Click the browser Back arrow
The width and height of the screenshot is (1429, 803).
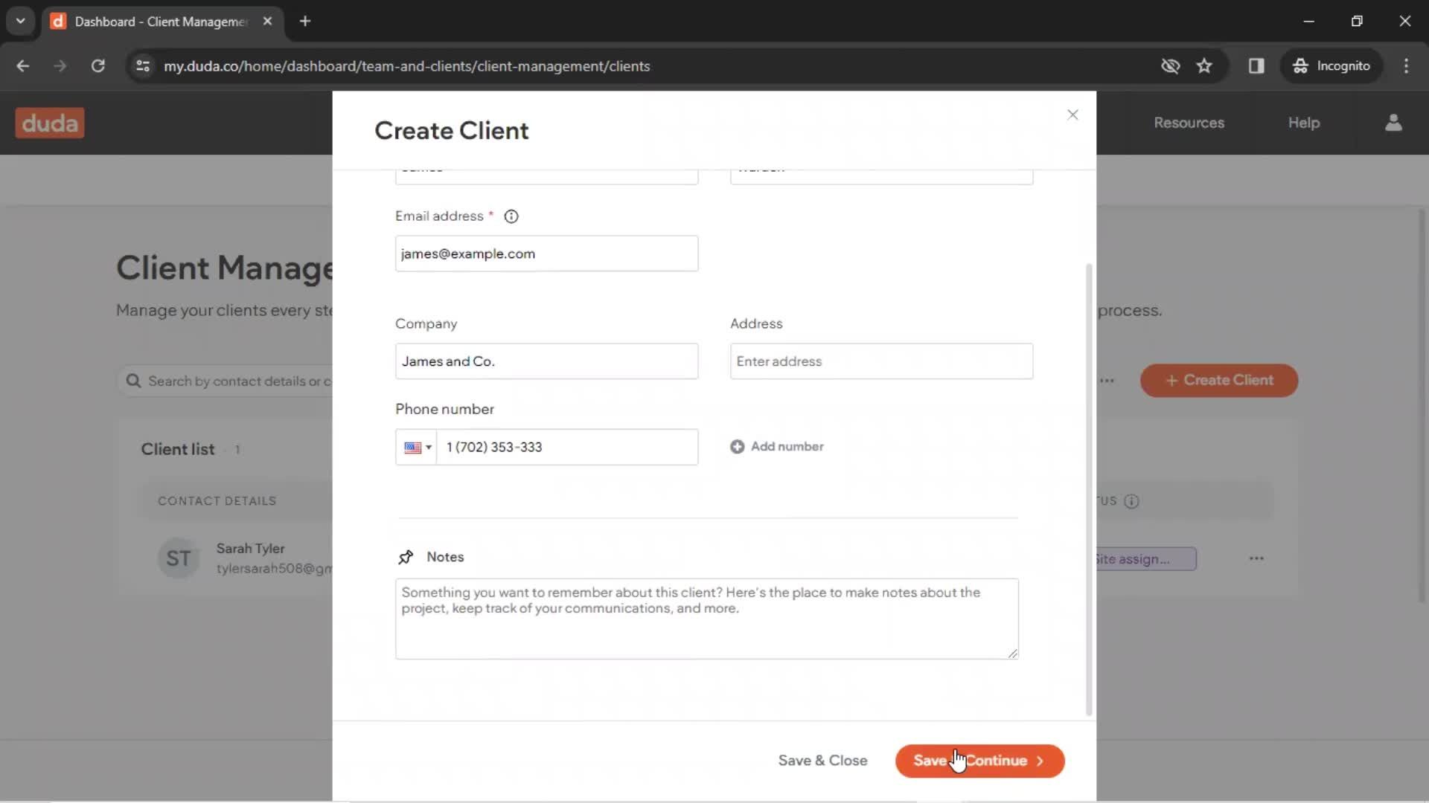pos(23,66)
